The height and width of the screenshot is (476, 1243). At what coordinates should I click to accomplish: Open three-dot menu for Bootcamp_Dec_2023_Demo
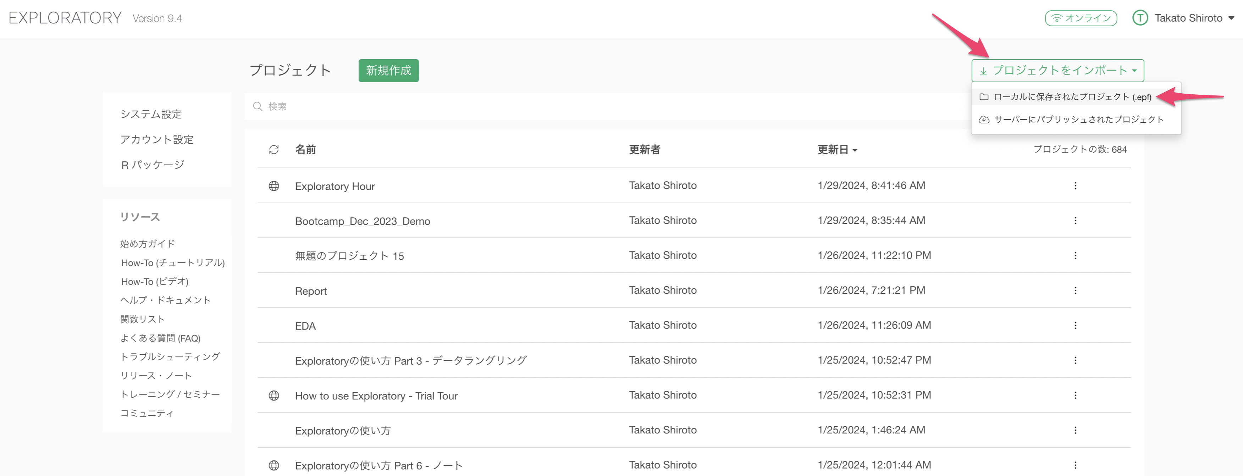1075,220
